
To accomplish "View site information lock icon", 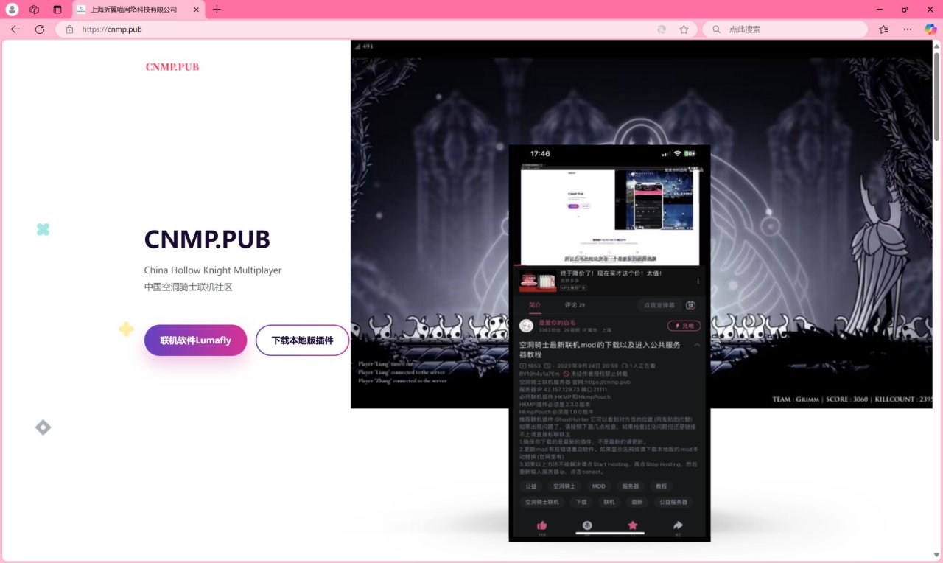I will (x=70, y=29).
